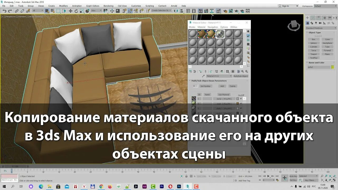Click Multi/Sub-Object material type button
This screenshot has width=338, height=190.
tap(241, 76)
